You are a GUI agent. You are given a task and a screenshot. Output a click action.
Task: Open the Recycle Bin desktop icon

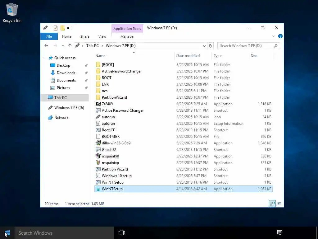(12, 12)
